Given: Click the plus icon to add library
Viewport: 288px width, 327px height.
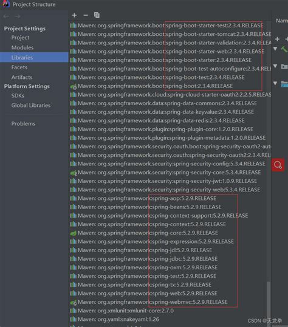Looking at the screenshot, I should (x=74, y=15).
